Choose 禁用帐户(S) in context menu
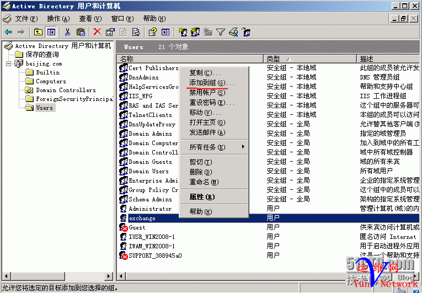 click(214, 93)
